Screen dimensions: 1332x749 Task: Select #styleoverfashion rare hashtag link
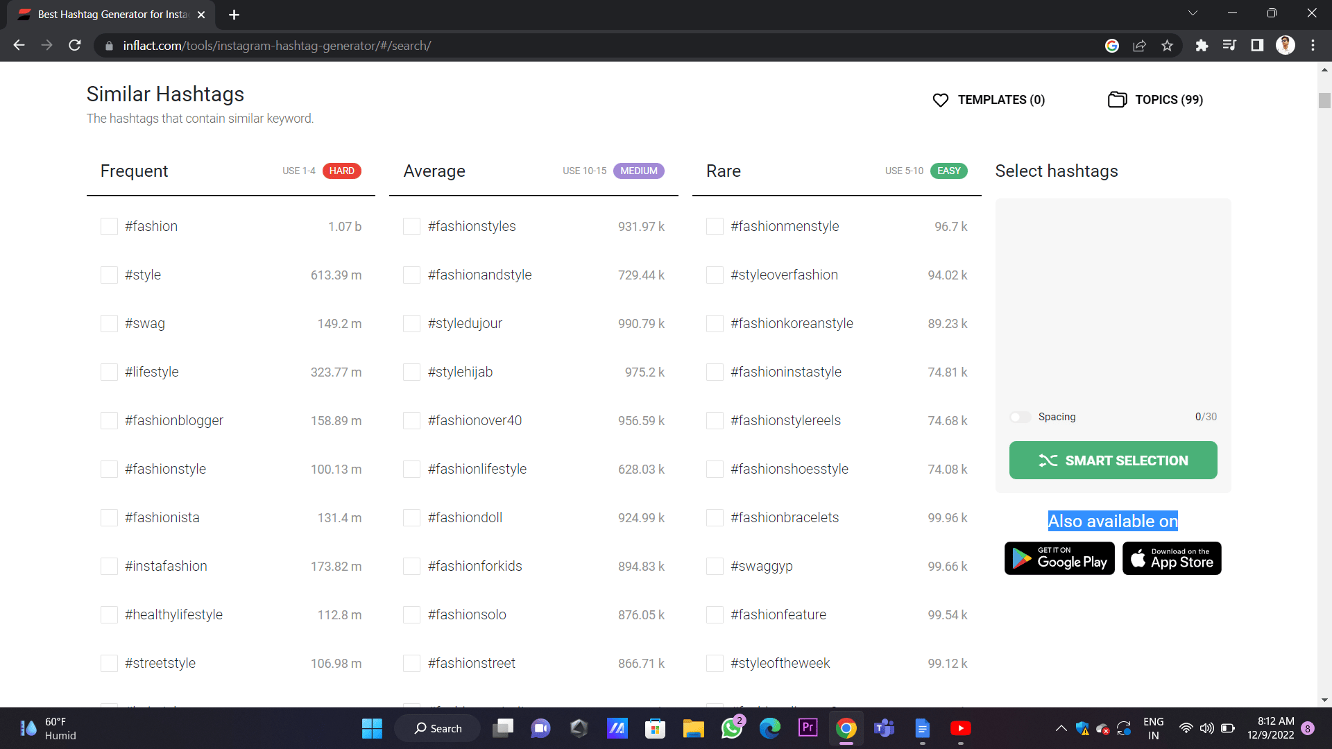pyautogui.click(x=784, y=275)
